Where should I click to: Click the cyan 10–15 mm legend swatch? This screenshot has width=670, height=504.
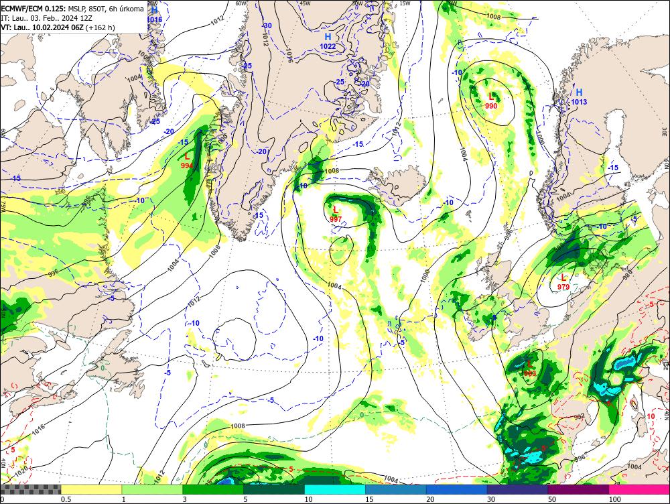click(335, 489)
